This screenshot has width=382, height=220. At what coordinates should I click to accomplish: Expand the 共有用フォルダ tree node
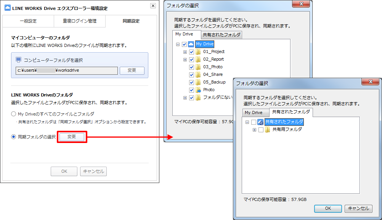pos(254,130)
